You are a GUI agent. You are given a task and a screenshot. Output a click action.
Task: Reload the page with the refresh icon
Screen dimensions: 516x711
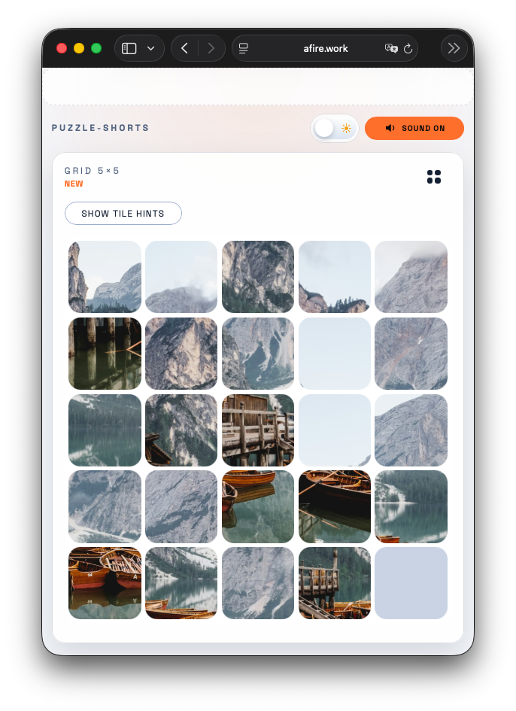408,48
